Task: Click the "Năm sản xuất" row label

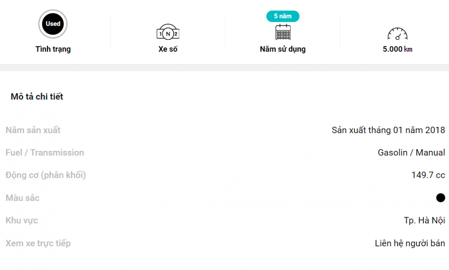Action: point(33,130)
